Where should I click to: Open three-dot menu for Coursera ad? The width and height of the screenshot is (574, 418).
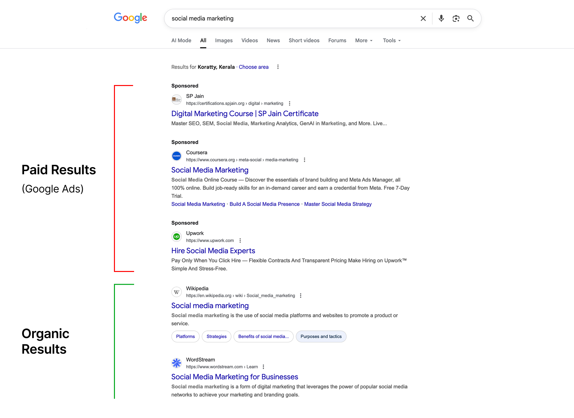[305, 160]
